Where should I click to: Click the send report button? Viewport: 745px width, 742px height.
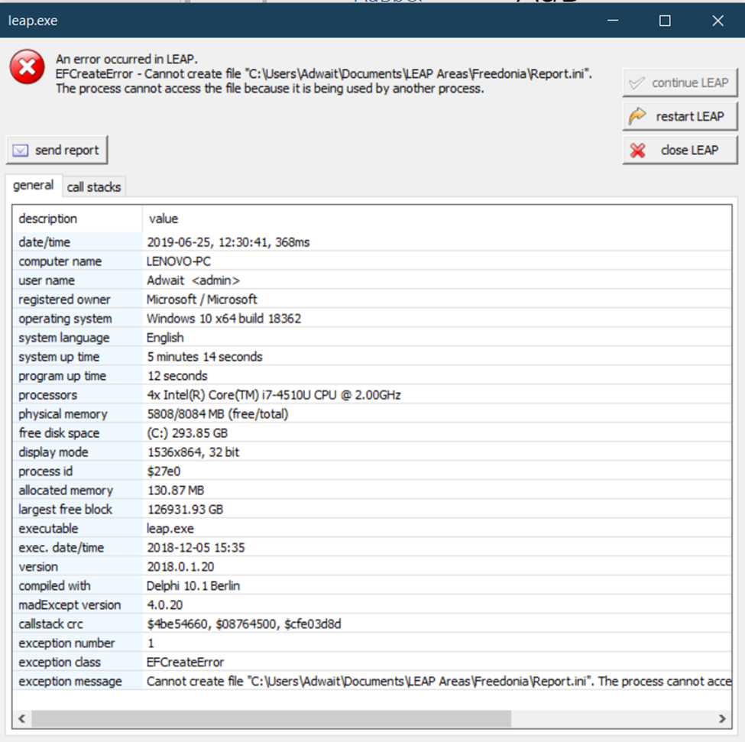57,150
